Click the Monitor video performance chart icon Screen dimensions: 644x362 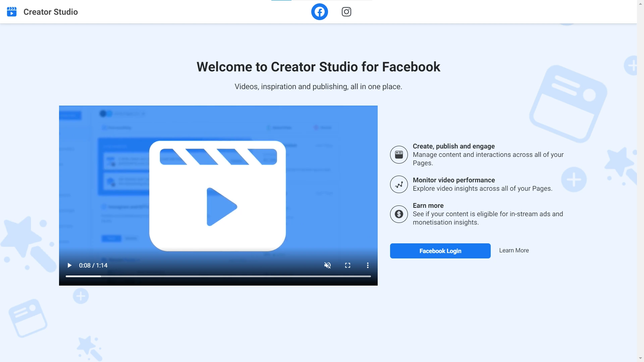click(x=399, y=184)
